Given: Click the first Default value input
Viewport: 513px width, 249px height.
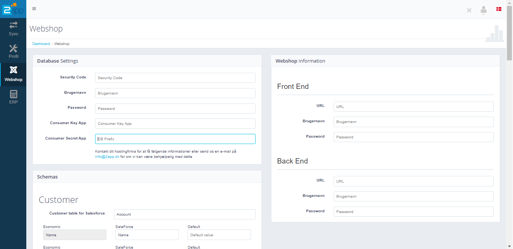Looking at the screenshot, I should 219,235.
